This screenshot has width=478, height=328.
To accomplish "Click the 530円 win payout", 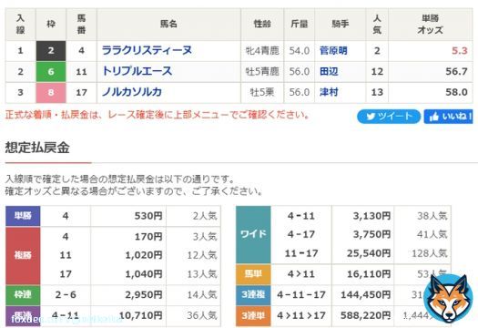I will pos(148,216).
